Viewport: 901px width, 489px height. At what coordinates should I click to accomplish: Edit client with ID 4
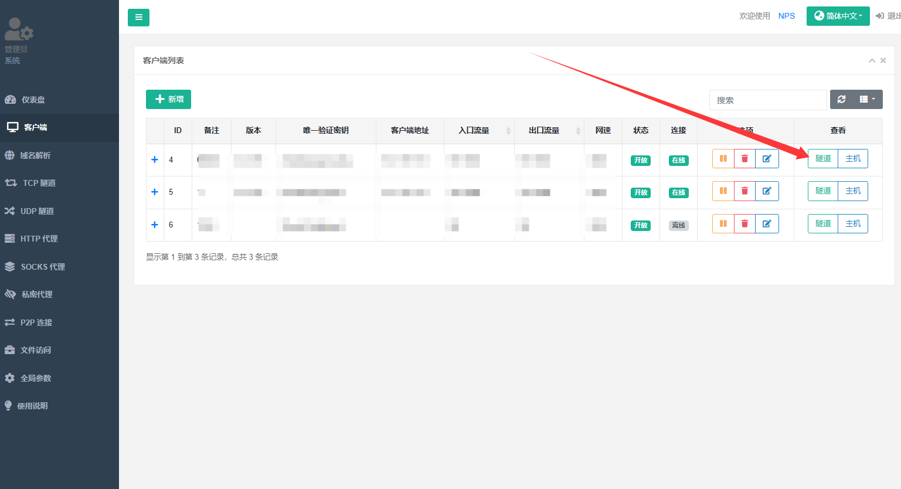click(766, 159)
